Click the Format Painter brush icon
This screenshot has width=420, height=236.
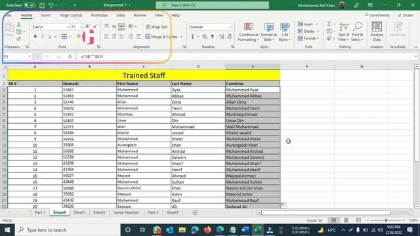point(19,39)
